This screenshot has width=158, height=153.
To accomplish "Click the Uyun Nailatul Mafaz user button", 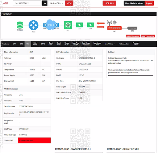I will pyautogui.click(x=134, y=3).
